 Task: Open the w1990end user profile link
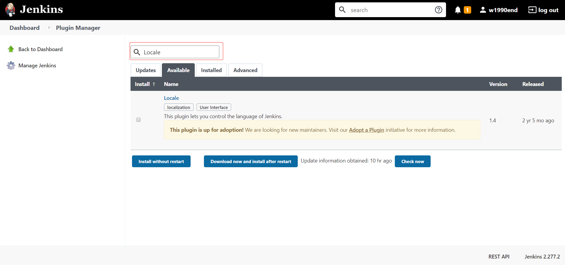click(503, 10)
